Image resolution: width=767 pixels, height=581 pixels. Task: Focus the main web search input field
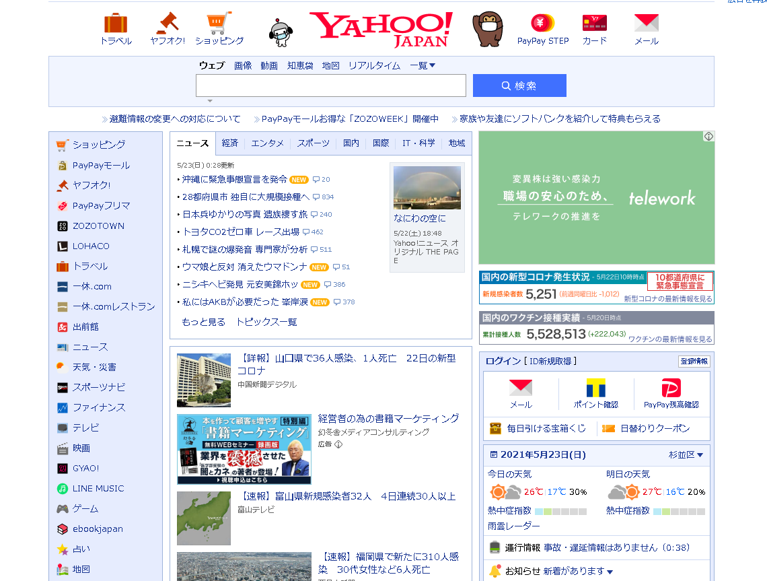[x=330, y=86]
